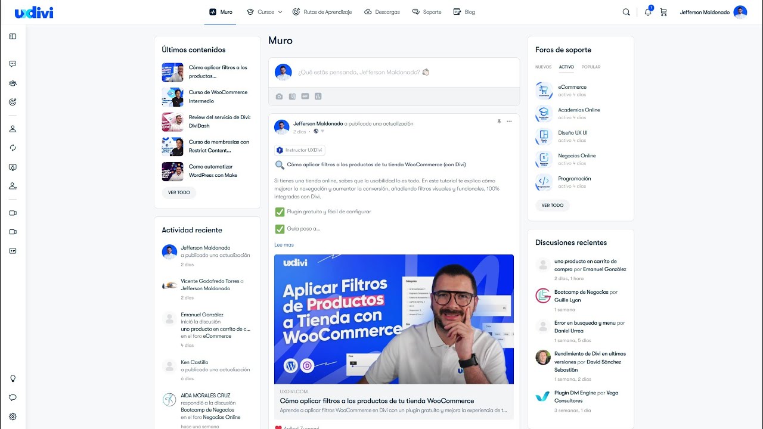The height and width of the screenshot is (429, 763).
Task: Open the shopping cart icon
Action: click(663, 12)
